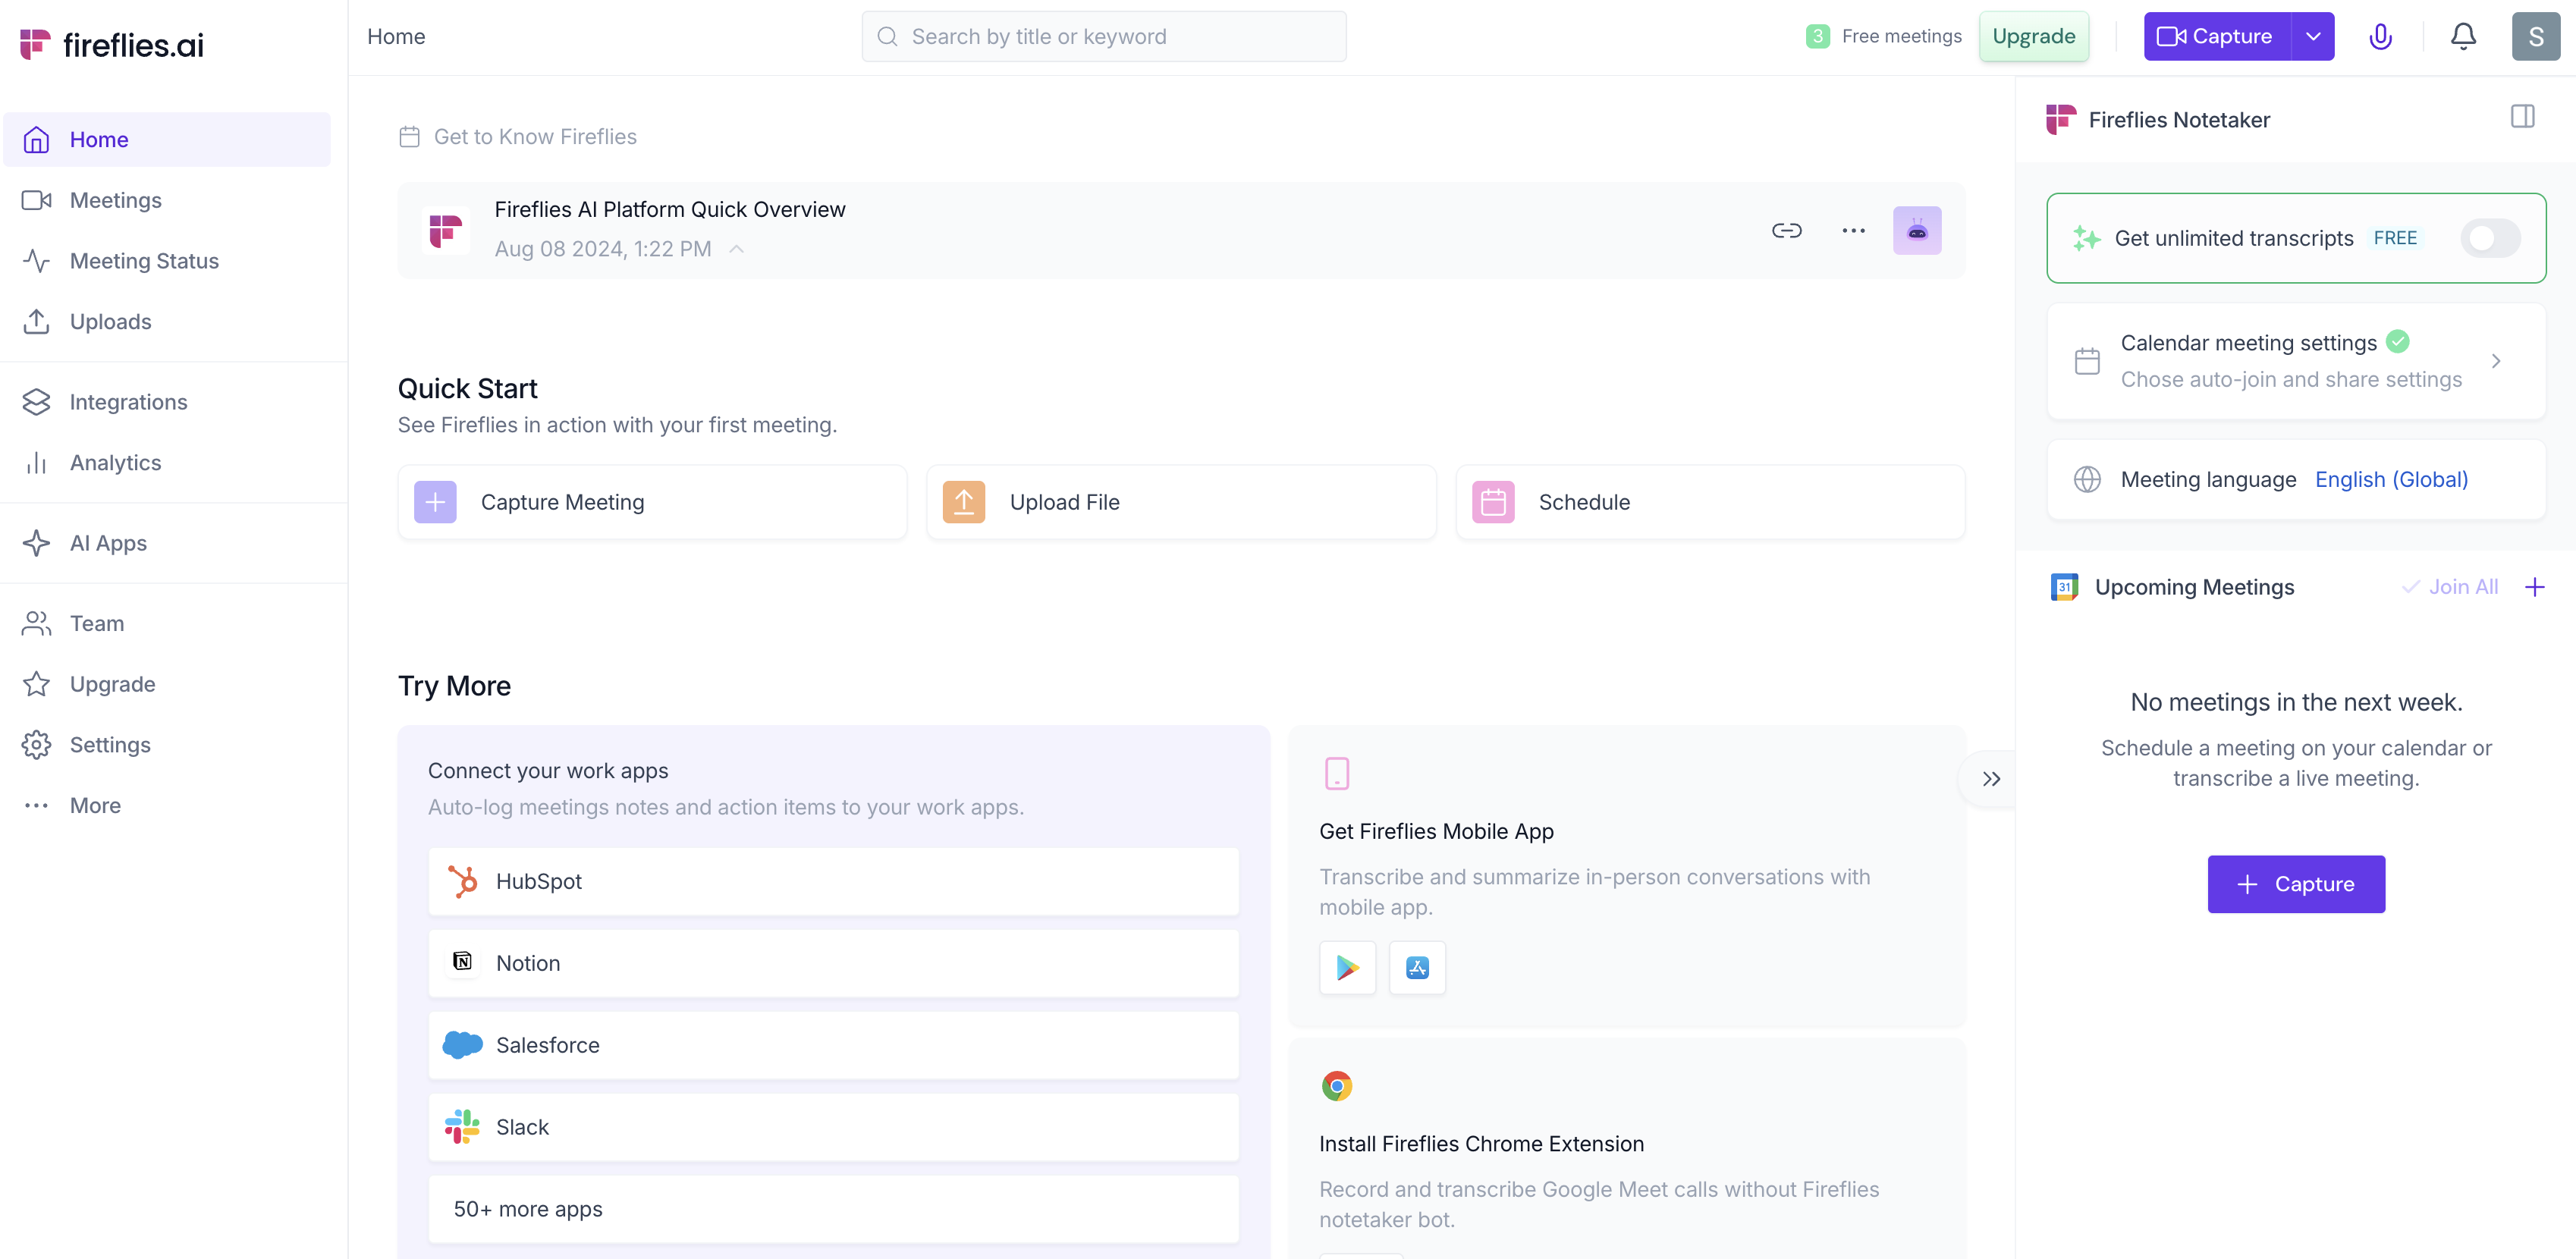Click the Fred bot icon on meeting row

[x=1917, y=231]
